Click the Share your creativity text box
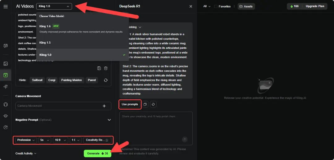The image size is (334, 160). (x=156, y=128)
